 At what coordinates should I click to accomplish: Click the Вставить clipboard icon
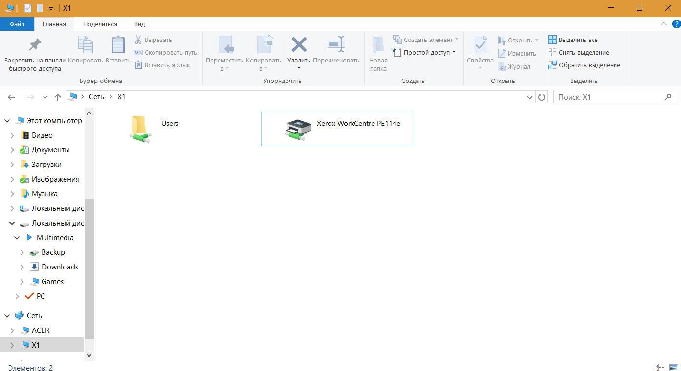click(x=118, y=45)
